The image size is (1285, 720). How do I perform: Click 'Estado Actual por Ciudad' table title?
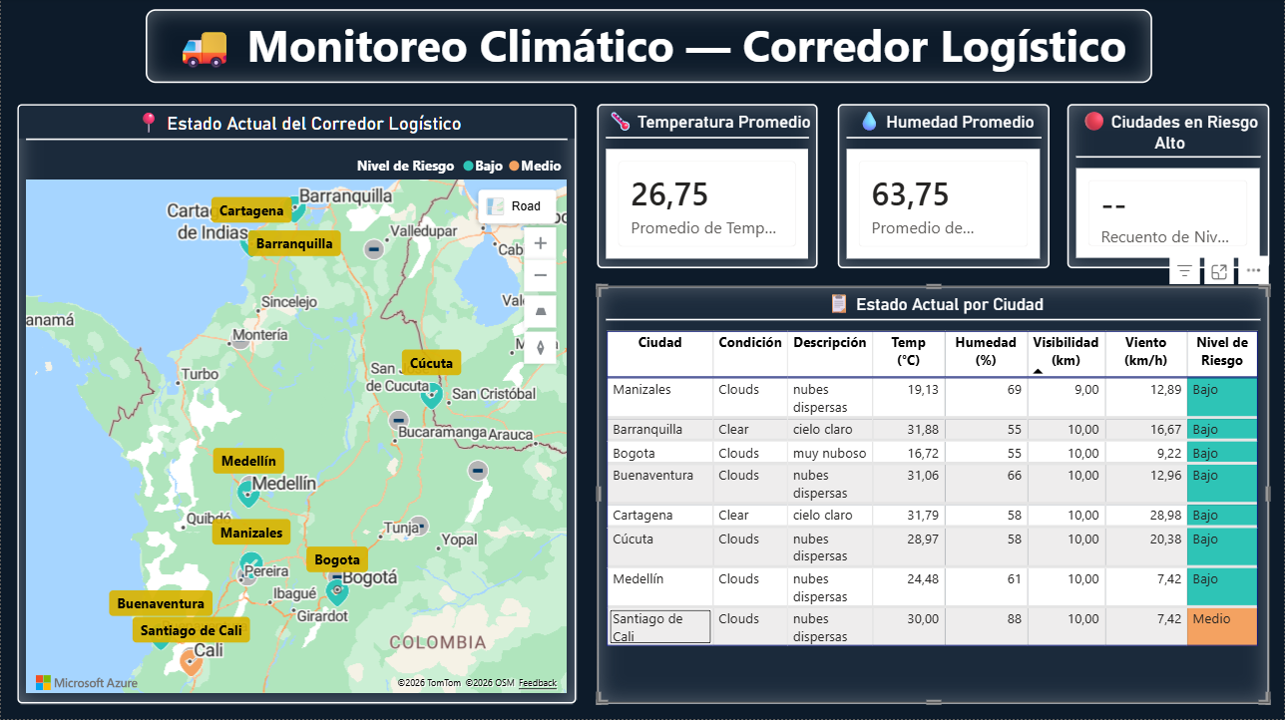coord(949,304)
